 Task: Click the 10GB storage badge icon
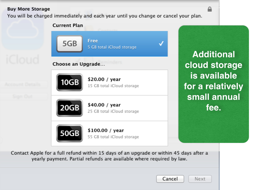click(70, 82)
